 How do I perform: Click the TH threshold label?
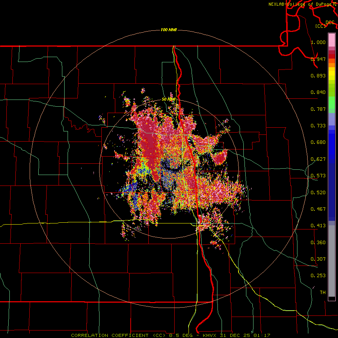(x=323, y=293)
